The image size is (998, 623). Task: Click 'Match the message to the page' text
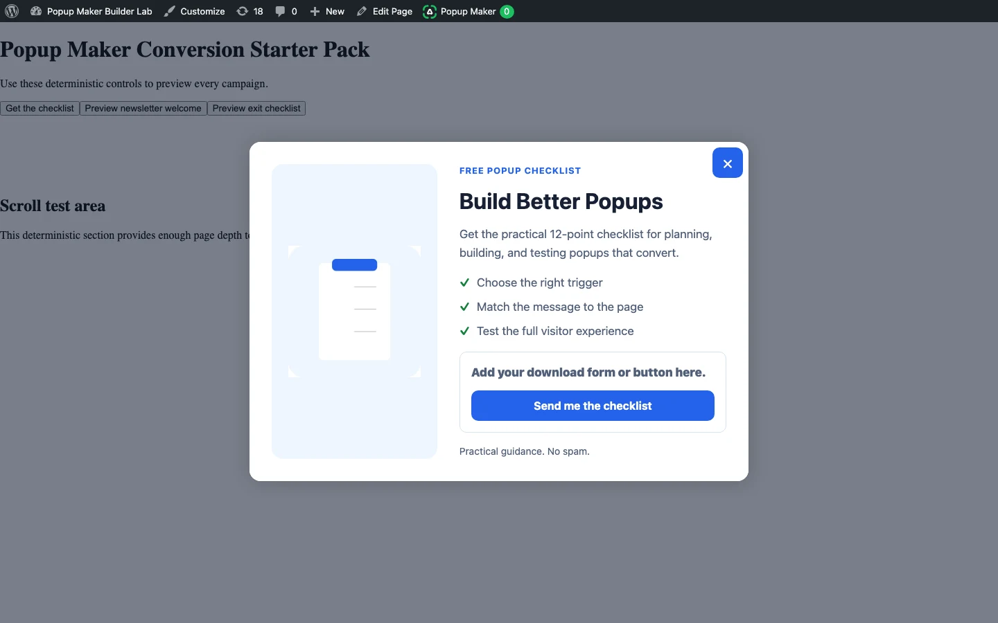[x=560, y=307]
